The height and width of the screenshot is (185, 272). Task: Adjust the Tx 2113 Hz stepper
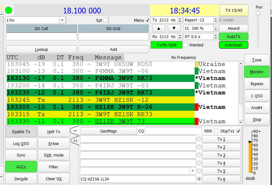180,20
